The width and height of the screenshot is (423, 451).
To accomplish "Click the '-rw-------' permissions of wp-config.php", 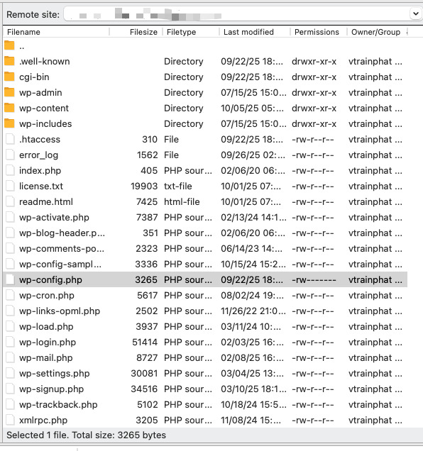I will coord(314,280).
